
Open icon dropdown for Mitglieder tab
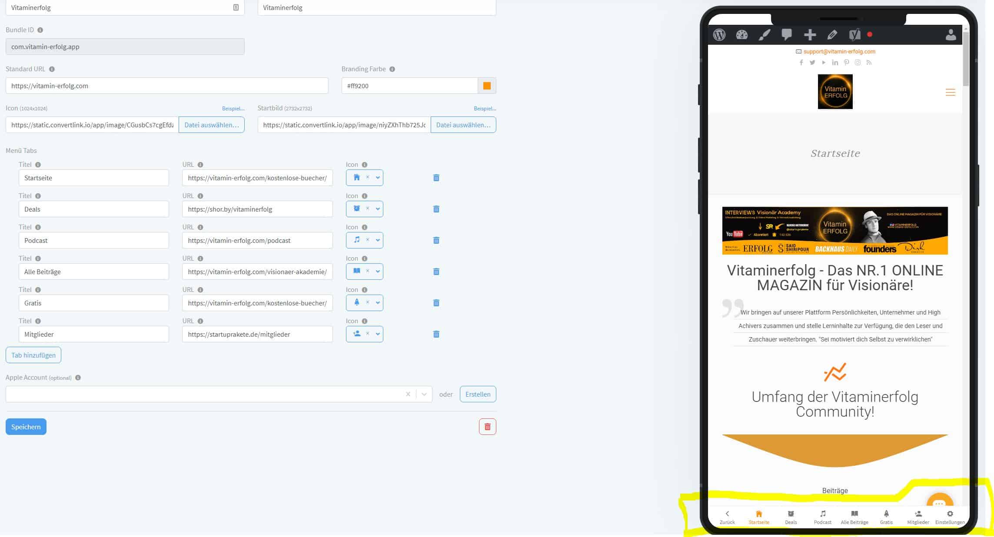click(x=378, y=334)
